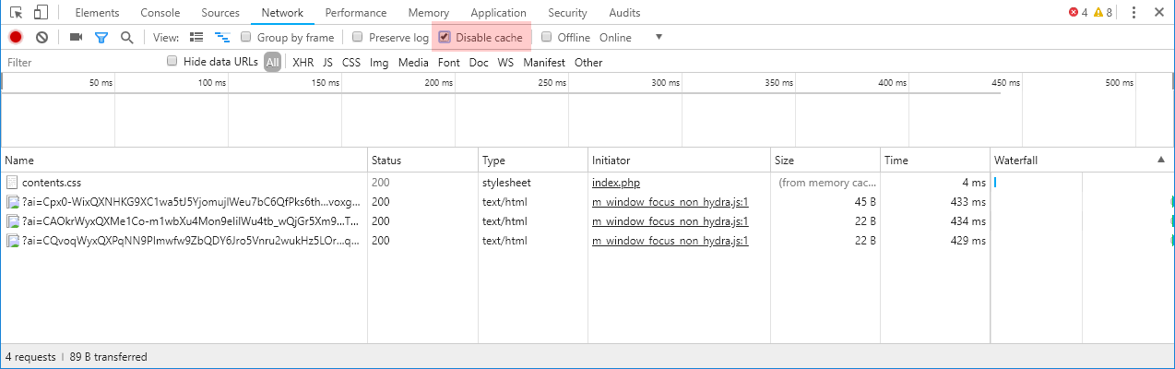Click the inspect element picker icon

[x=16, y=13]
